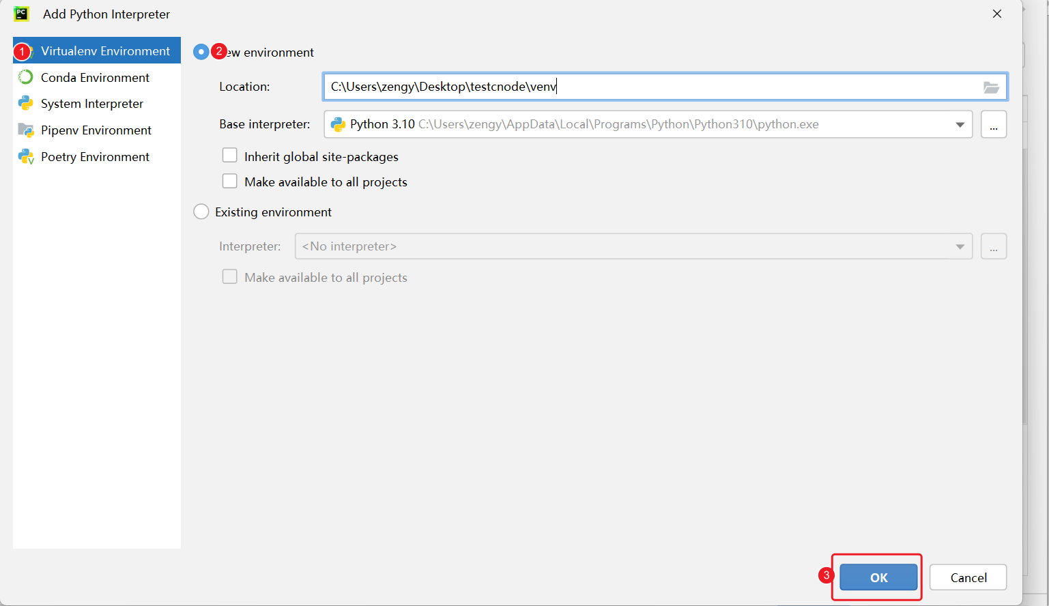This screenshot has height=606, width=1049.
Task: Choose the Existing environment radio button
Action: click(201, 212)
